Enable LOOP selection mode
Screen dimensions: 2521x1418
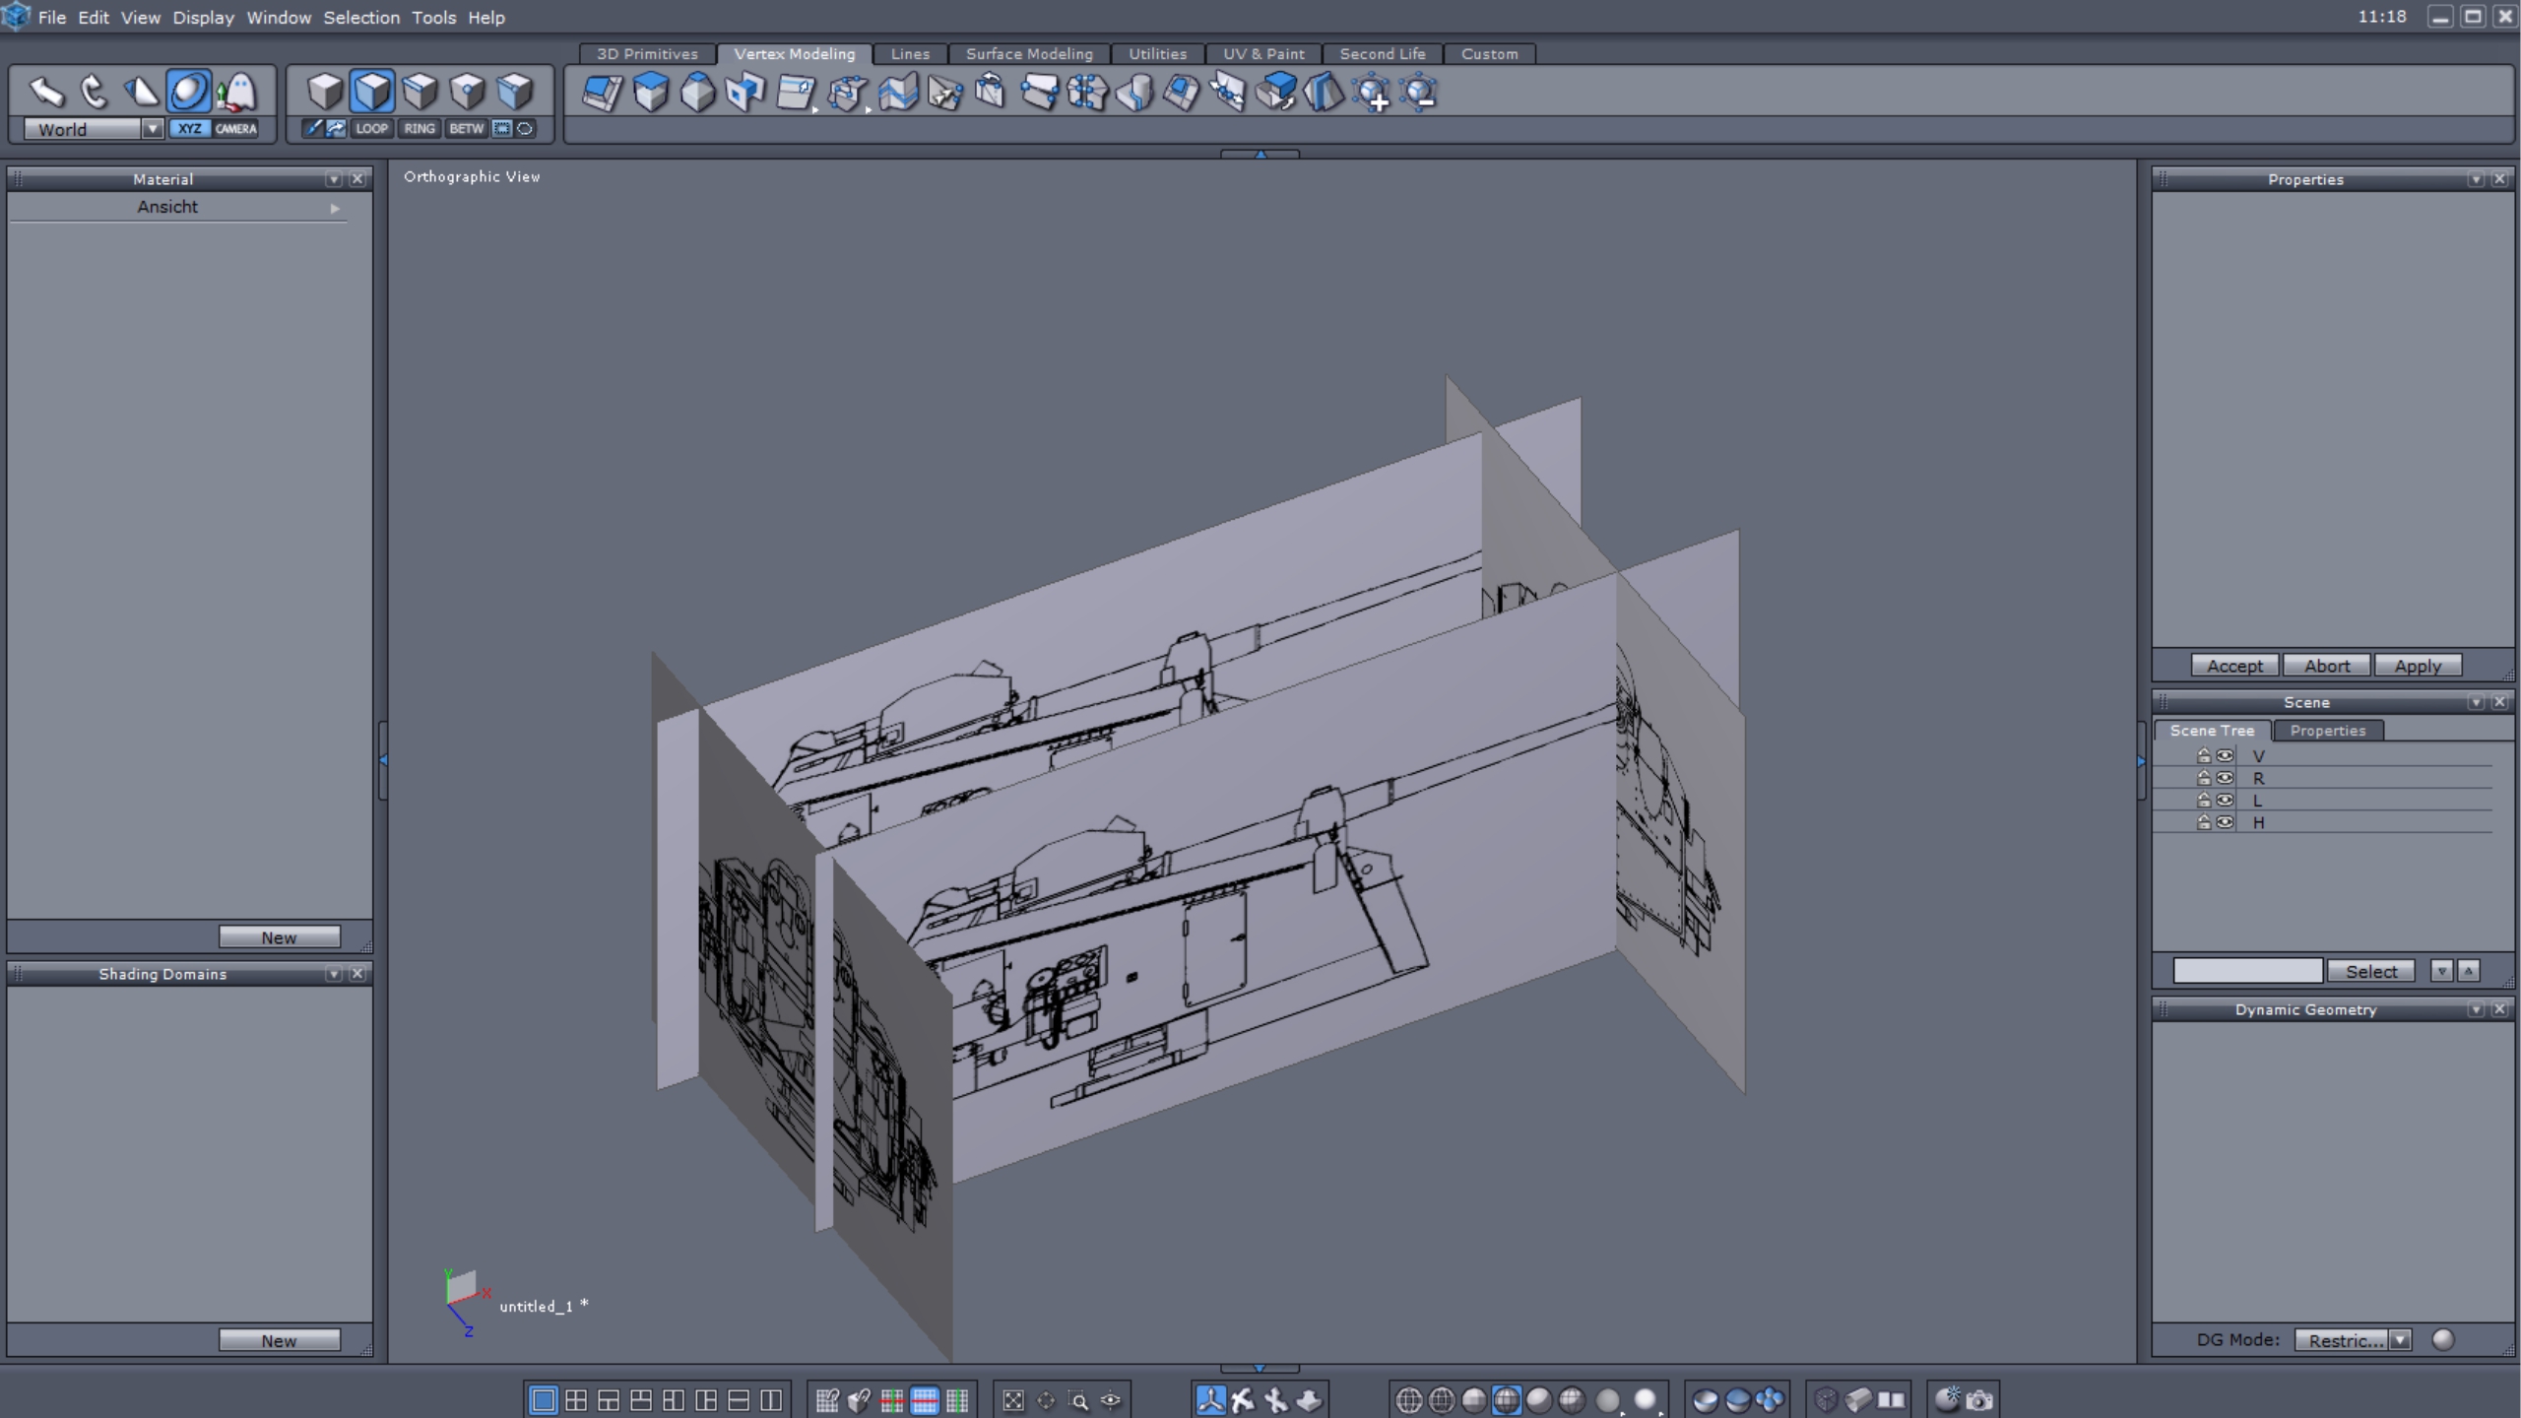[371, 128]
